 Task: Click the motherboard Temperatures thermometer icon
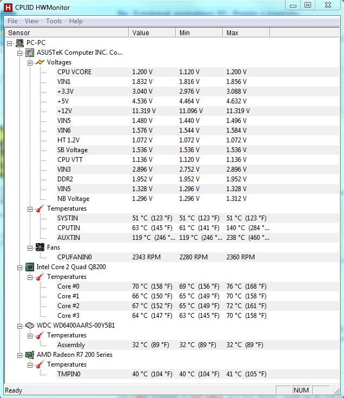40,208
